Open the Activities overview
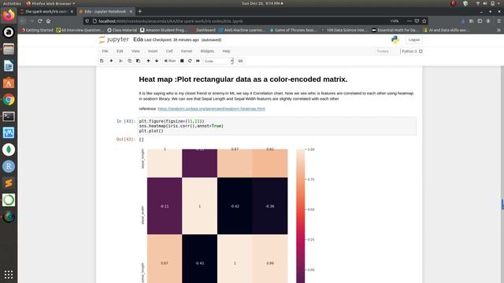504x283 pixels. 12,3
